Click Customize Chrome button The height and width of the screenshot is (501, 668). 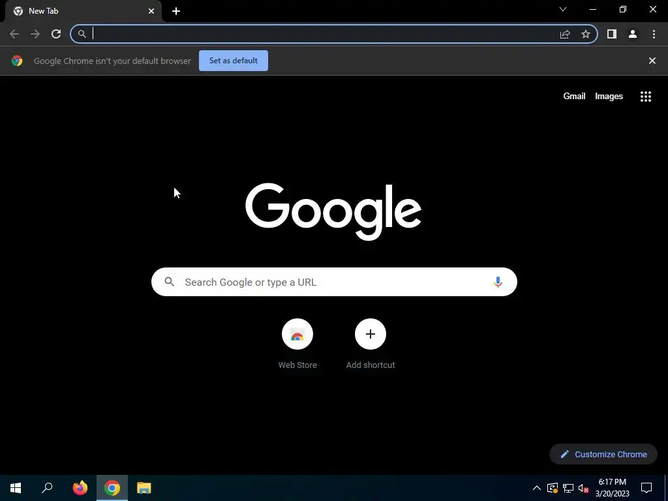click(603, 454)
